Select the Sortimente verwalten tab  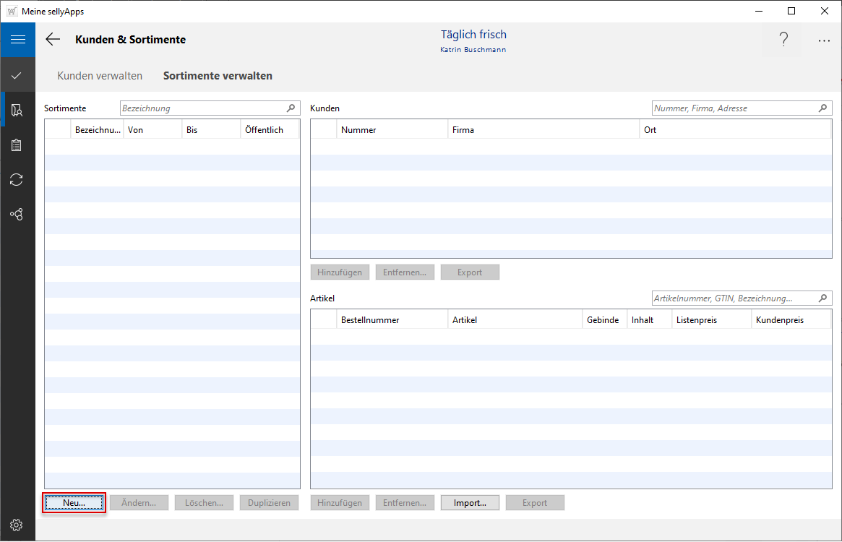pyautogui.click(x=218, y=76)
